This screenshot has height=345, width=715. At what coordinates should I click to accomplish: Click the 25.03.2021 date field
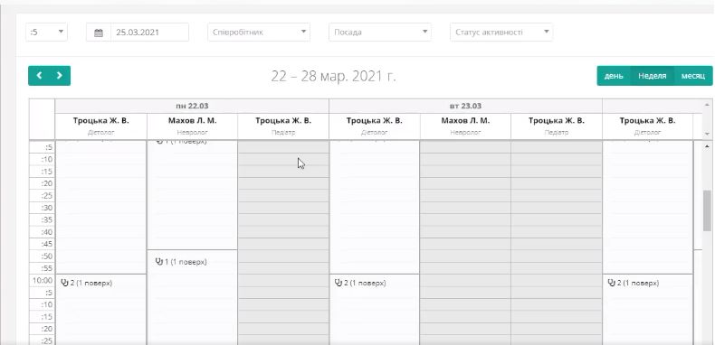(x=149, y=33)
